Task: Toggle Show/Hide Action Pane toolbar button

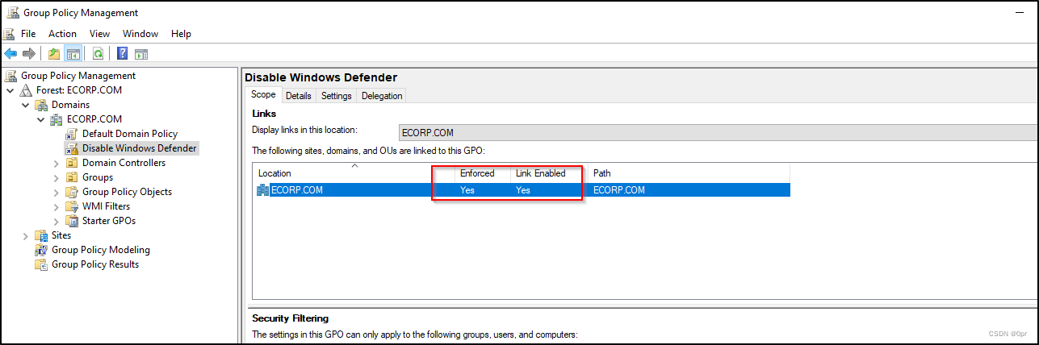Action: click(x=141, y=54)
